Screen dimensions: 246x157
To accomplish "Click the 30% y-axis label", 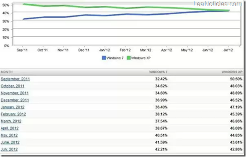I will point(6,21).
